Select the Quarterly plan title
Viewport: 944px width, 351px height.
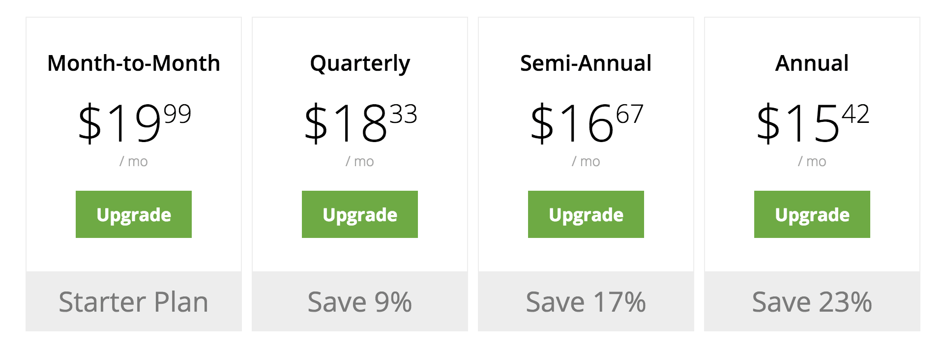[x=360, y=64]
